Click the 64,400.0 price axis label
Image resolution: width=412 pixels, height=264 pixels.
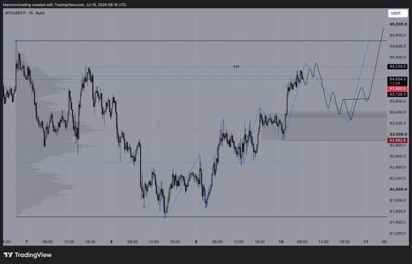(398, 58)
